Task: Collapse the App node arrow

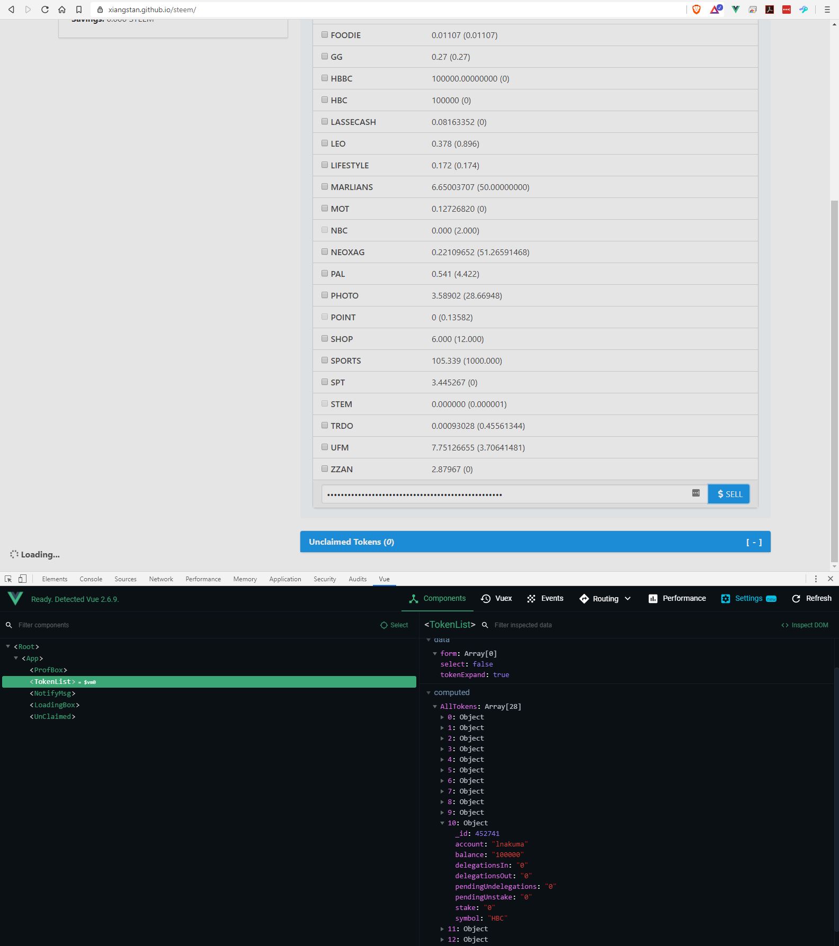Action: click(16, 658)
